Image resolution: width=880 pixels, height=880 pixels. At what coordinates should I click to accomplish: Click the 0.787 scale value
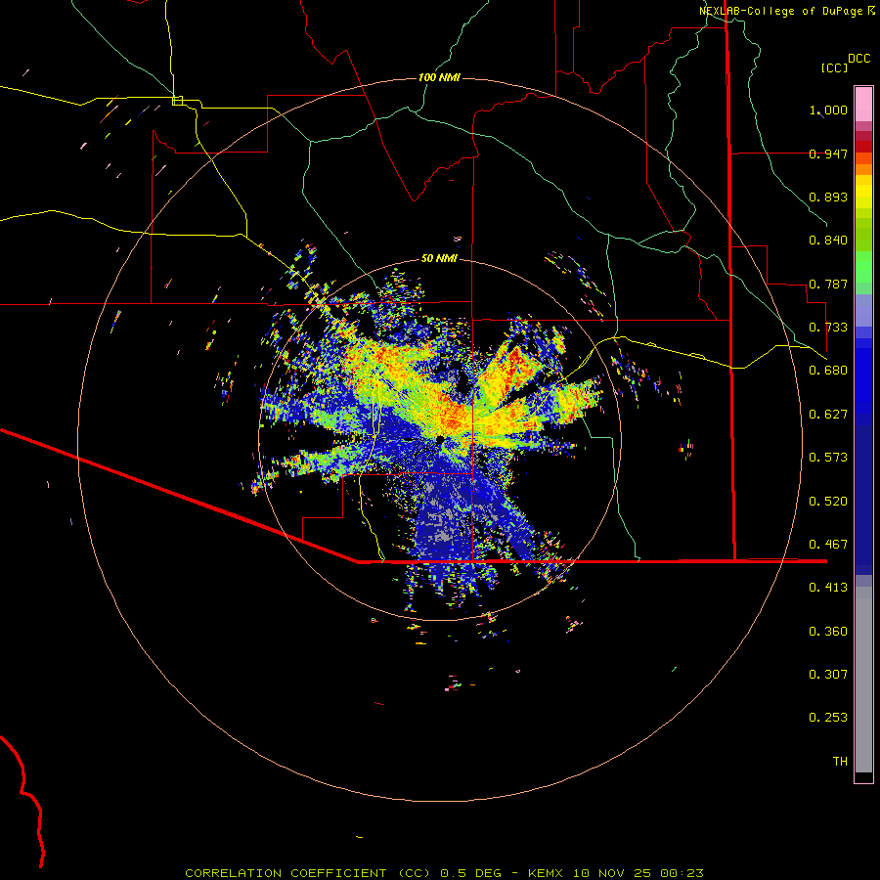828,284
